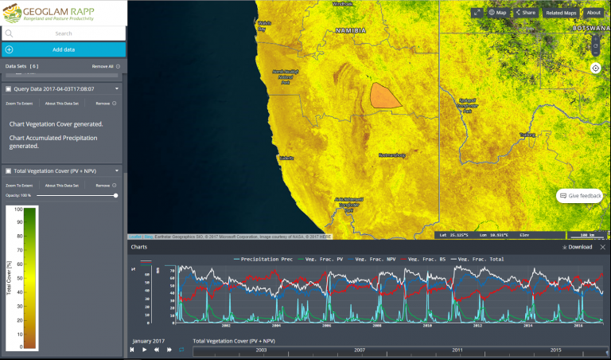Play the time animation
The width and height of the screenshot is (611, 360).
(x=144, y=350)
